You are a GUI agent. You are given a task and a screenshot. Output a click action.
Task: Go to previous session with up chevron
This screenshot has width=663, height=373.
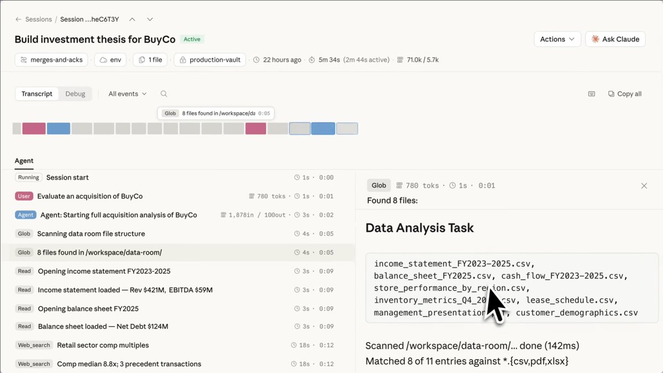tap(132, 19)
